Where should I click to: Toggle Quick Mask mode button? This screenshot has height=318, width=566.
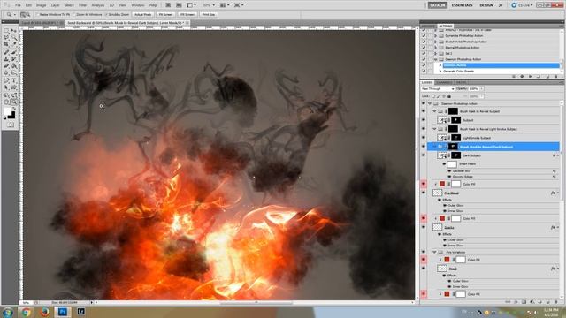point(10,125)
